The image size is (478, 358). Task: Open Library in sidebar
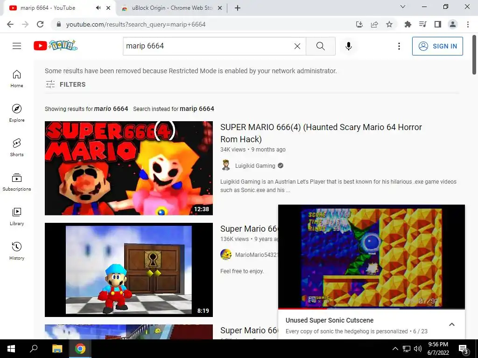[17, 216]
